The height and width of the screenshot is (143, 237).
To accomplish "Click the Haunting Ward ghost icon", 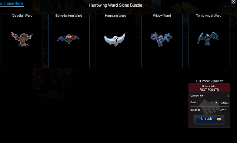I will coord(115,40).
